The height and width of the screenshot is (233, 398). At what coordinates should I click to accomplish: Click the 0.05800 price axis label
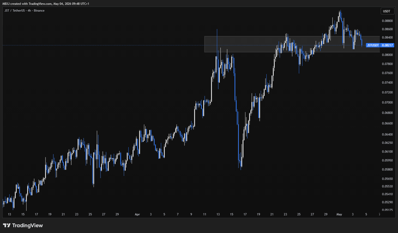pyautogui.click(x=387, y=169)
